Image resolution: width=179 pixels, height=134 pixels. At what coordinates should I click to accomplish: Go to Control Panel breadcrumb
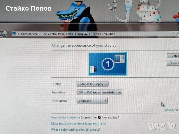[x=30, y=34]
